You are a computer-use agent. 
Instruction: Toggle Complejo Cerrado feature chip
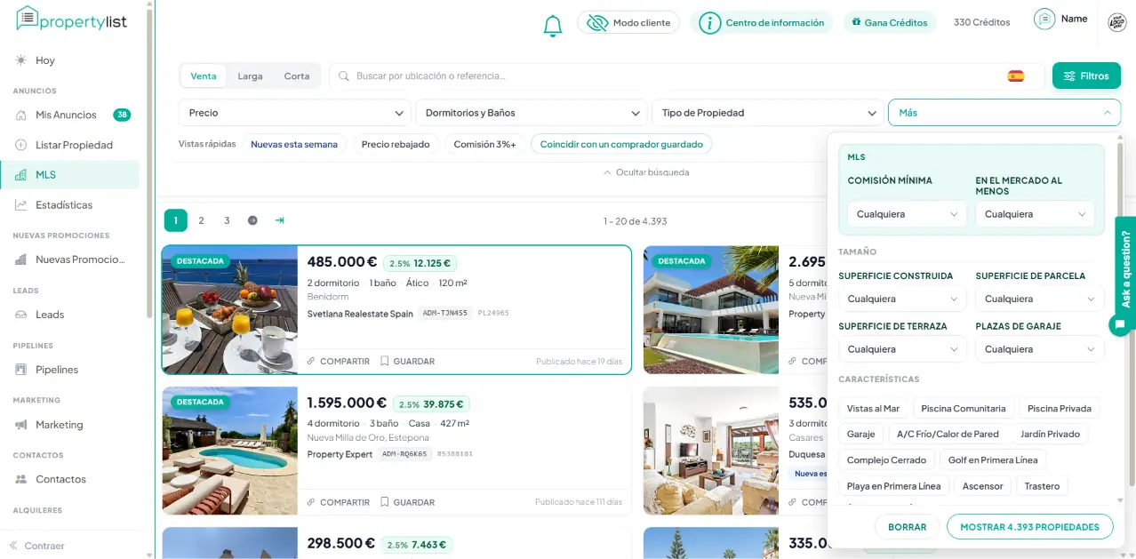pyautogui.click(x=886, y=460)
